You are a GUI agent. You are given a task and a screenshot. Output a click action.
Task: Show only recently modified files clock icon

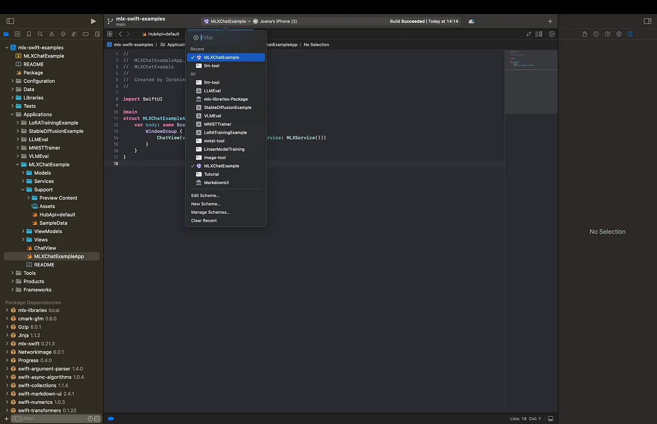tap(90, 418)
